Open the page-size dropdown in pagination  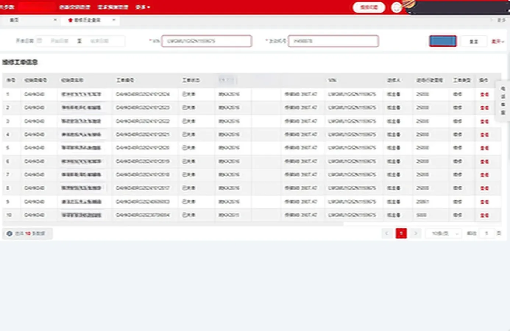pos(443,234)
